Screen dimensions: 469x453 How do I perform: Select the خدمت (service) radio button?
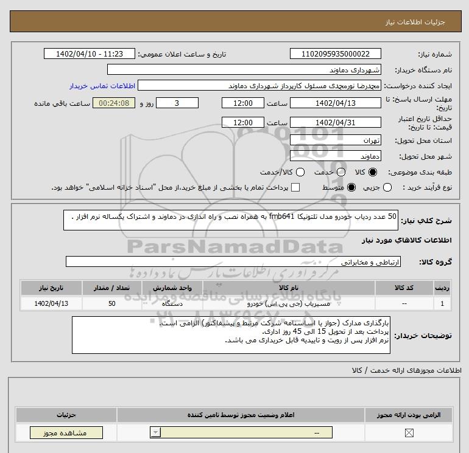click(341, 172)
